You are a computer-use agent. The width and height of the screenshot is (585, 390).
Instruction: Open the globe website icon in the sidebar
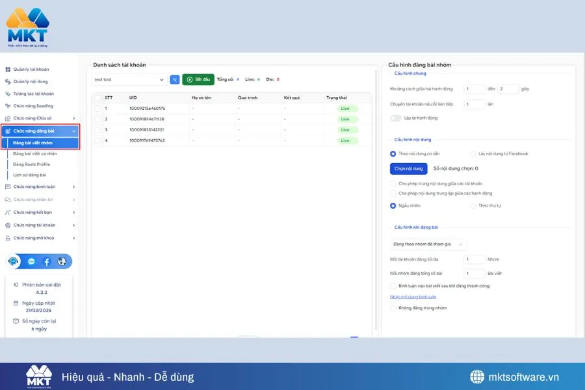(x=62, y=261)
